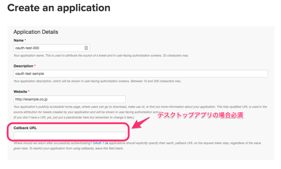Click the Website URL input field
This screenshot has width=281, height=169.
pyautogui.click(x=69, y=99)
